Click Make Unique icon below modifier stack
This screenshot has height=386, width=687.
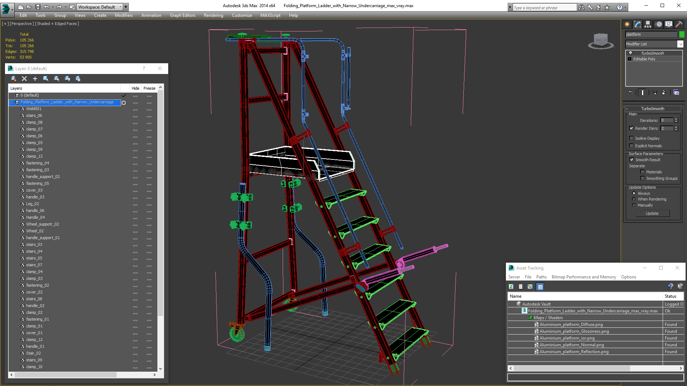(x=655, y=93)
